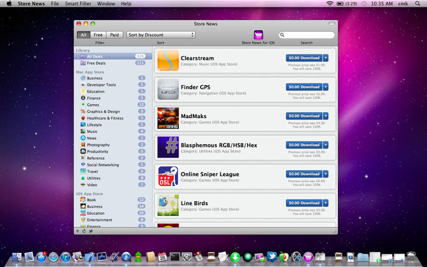Open Terminal from the Dock
This screenshot has width=427, height=267.
click(175, 257)
